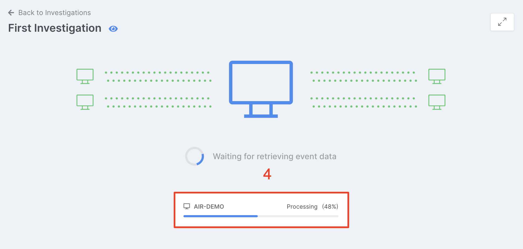Click the 'Waiting for retrieving event data' message
Screen dimensions: 523x249
[x=274, y=156]
